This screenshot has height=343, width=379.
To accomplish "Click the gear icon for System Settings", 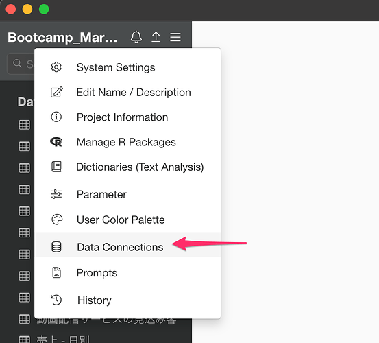I will pos(56,67).
